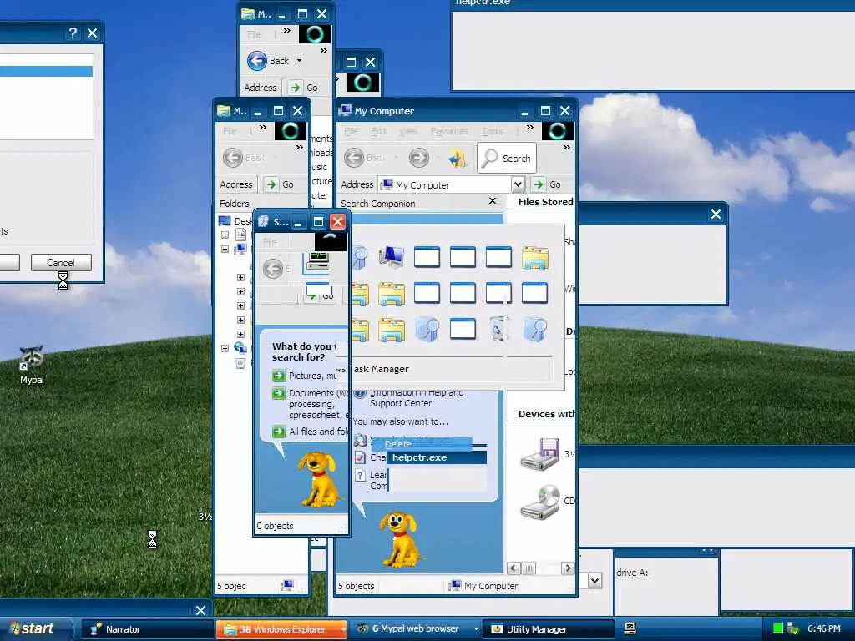The width and height of the screenshot is (855, 641).
Task: Click Go button in My Computer address bar
Action: 548,184
